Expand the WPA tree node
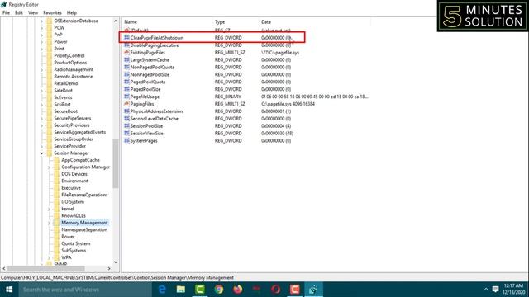Screen dimensions: 529x297 pyautogui.click(x=50, y=258)
